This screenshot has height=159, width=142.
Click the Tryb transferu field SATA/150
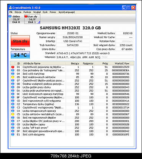(73, 45)
